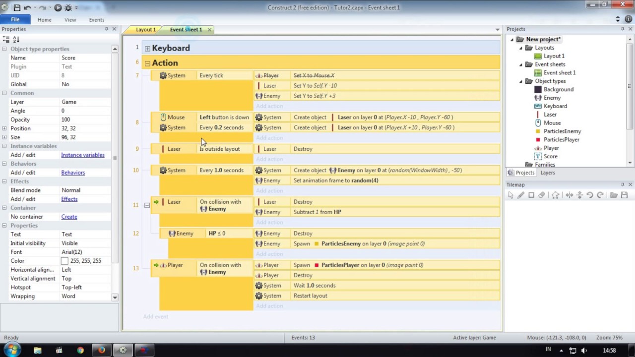Click the Undo arrow icon
Image resolution: width=635 pixels, height=357 pixels.
[x=27, y=7]
